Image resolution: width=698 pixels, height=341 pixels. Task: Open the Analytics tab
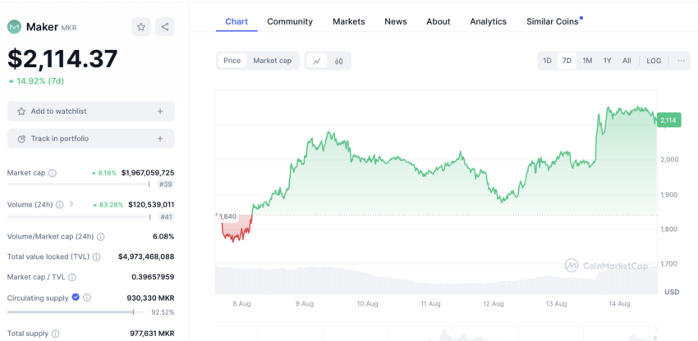pos(489,21)
